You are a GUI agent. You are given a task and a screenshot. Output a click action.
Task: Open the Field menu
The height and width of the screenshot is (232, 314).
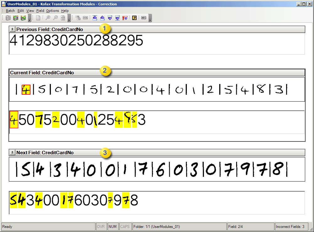click(40, 10)
